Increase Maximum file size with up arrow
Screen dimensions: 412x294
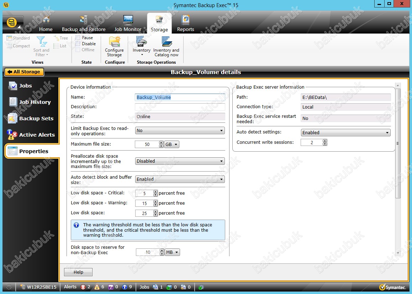(x=161, y=143)
